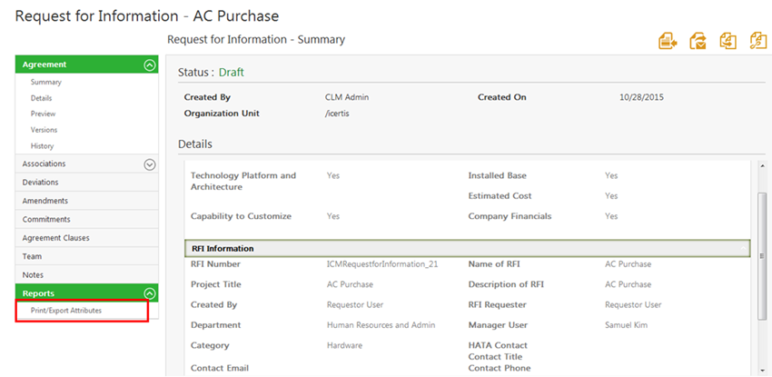
Task: Collapse the RFI Information section arrow
Action: click(x=742, y=249)
